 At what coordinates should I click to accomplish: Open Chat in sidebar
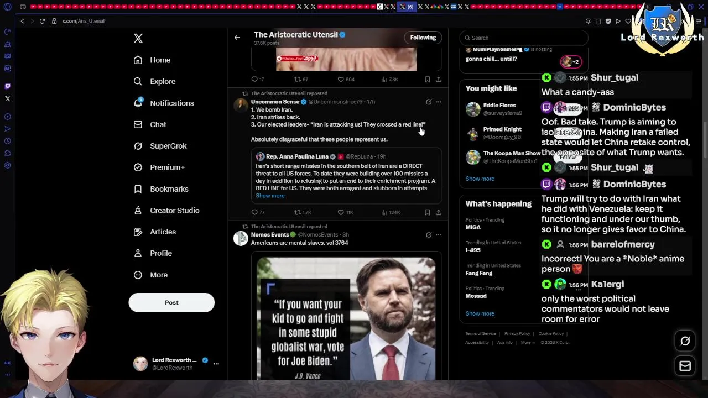pos(150,124)
